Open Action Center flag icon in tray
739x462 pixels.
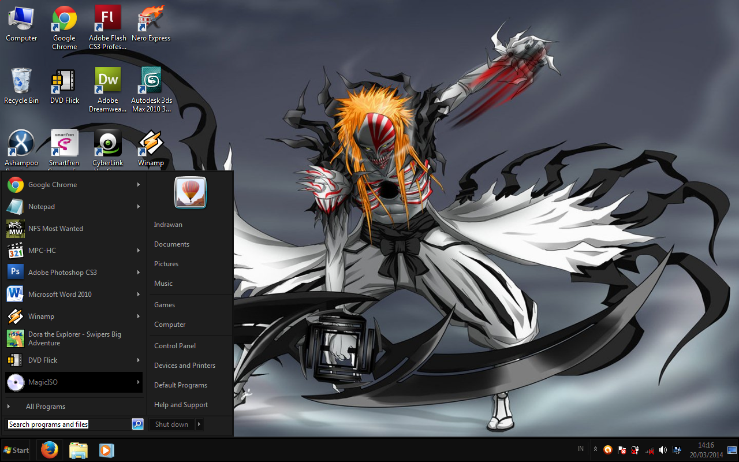tap(622, 450)
